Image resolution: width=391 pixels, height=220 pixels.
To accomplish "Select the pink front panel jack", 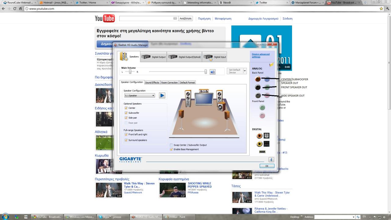I will point(262,116).
